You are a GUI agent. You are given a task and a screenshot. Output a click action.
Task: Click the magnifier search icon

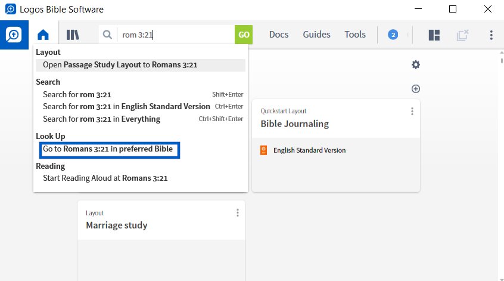point(107,35)
